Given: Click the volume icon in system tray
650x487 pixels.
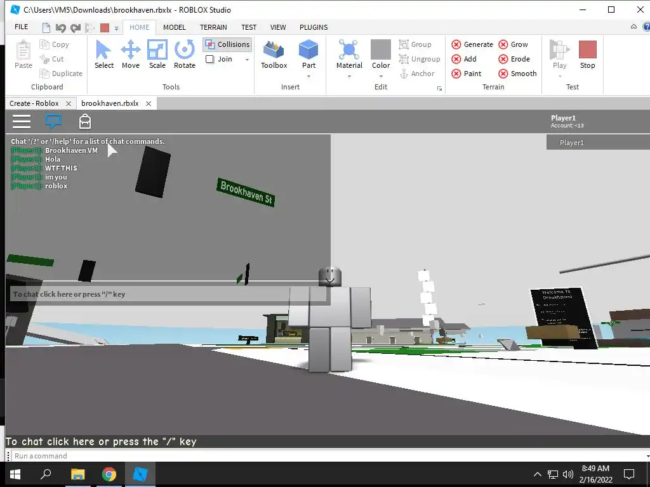Looking at the screenshot, I should click(x=568, y=474).
